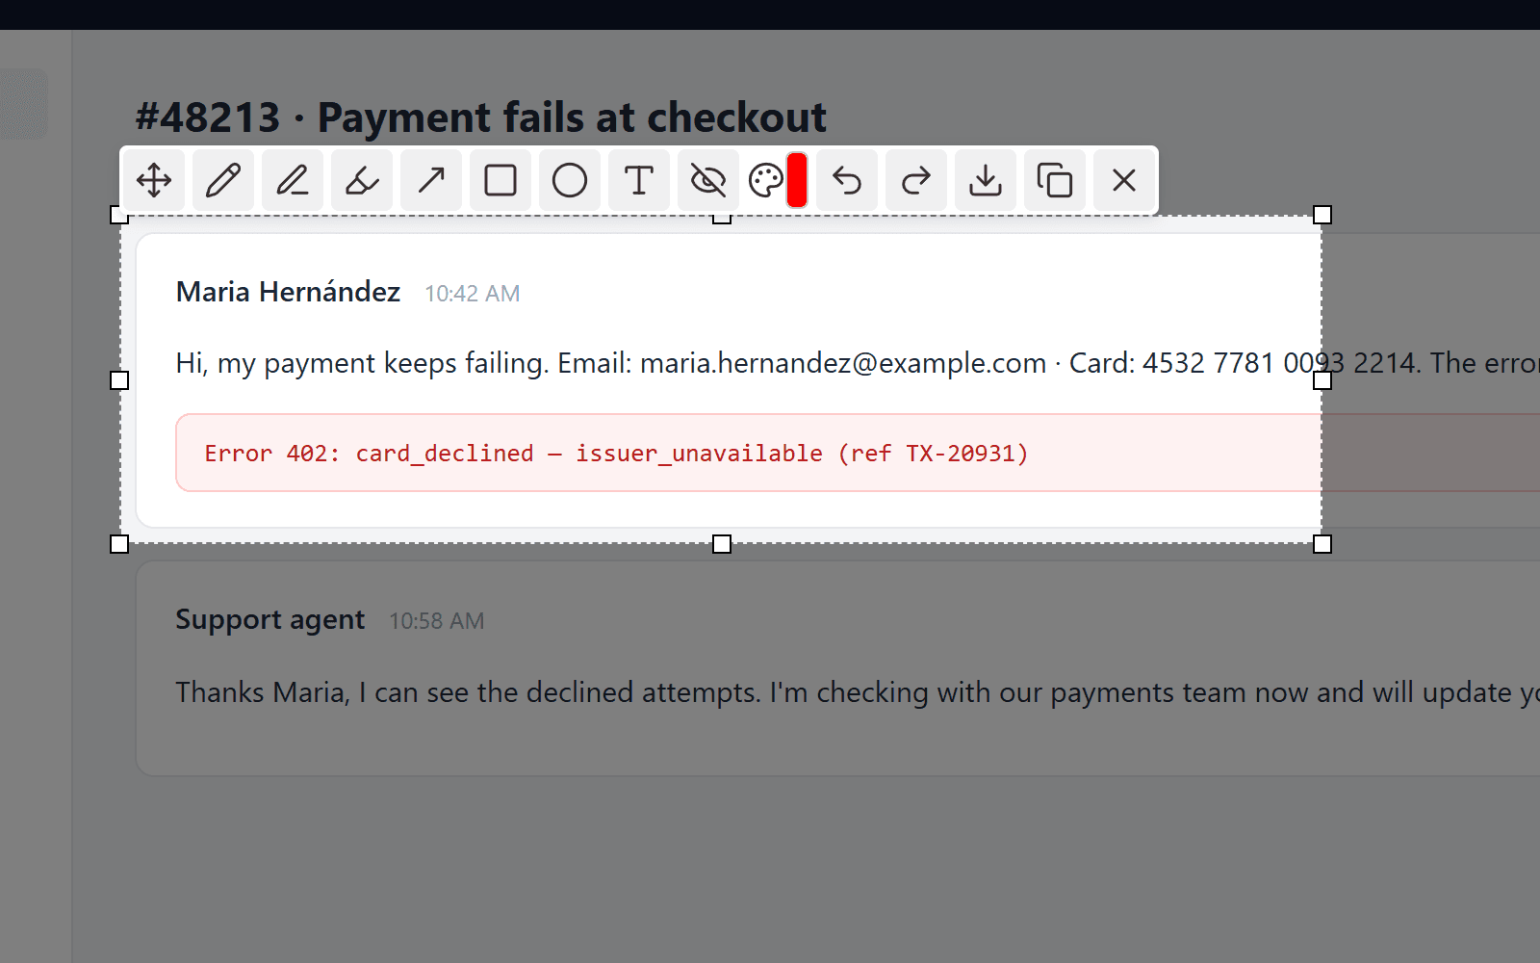The image size is (1540, 963).
Task: Click the 10:42 AM timestamp
Action: click(x=473, y=294)
